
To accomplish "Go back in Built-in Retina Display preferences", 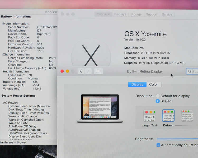I will click(x=81, y=71).
